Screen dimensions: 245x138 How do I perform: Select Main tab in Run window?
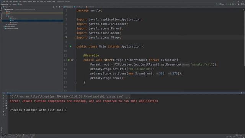(9, 93)
